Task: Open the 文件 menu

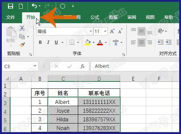Action: (x=10, y=17)
